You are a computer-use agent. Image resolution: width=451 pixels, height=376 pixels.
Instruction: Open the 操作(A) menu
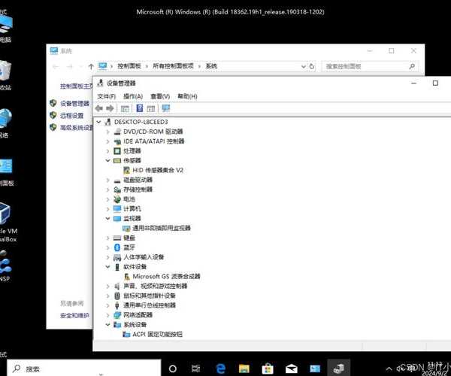pyautogui.click(x=133, y=96)
